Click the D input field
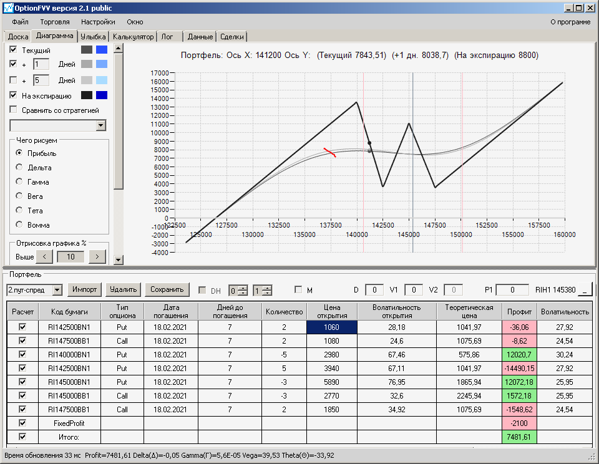Viewport: 599px width, 464px height. click(x=374, y=290)
